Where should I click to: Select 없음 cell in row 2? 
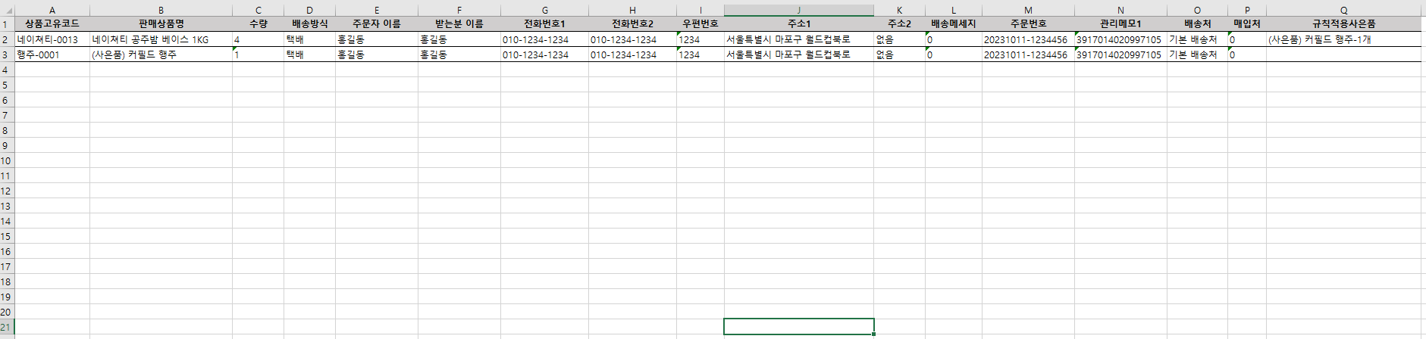coord(899,39)
